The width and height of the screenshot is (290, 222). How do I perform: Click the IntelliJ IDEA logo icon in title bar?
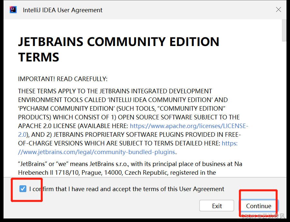point(13,10)
